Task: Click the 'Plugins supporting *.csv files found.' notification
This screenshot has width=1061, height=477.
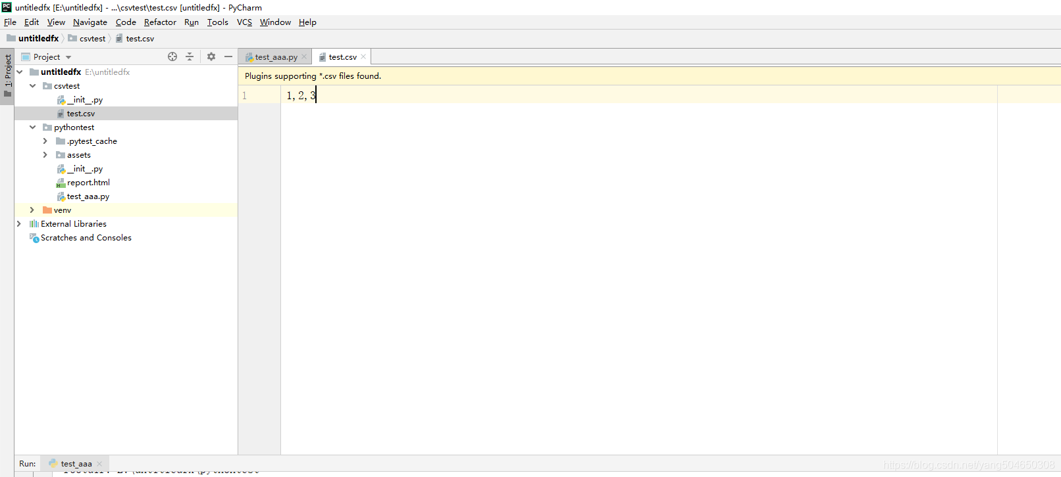Action: coord(313,76)
